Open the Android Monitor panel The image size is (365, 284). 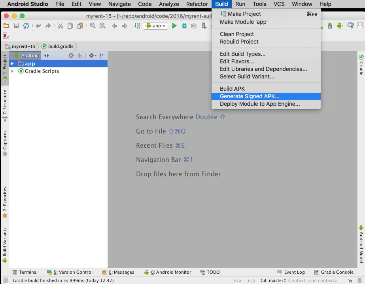[x=168, y=272]
